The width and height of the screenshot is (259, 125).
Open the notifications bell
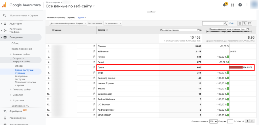(225, 5)
